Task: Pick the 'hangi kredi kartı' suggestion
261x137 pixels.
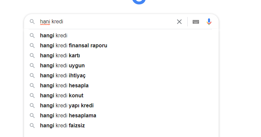Action: 121,56
